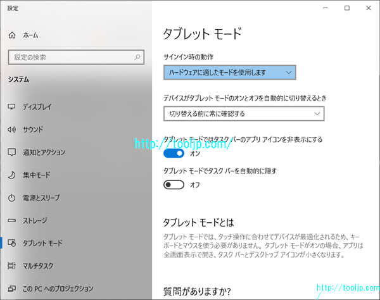Click タブレット モードでタスク バーを自動的に隠す label
The image size is (380, 300).
[220, 171]
